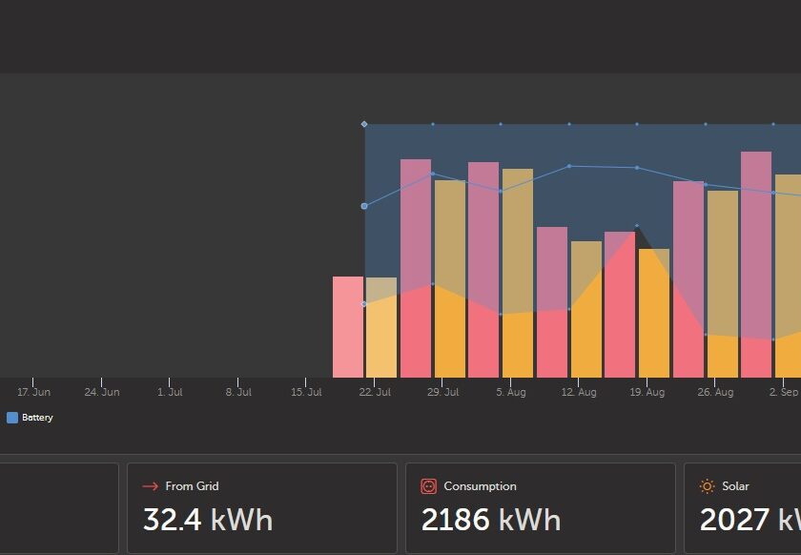Select the yellow bar right of 22. Jul
Screen dimensions: 801x555
coord(381,327)
